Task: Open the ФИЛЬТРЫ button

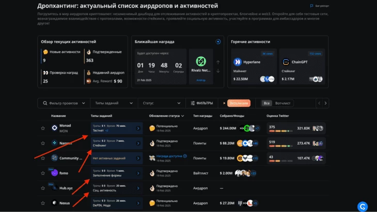Action: [x=202, y=103]
